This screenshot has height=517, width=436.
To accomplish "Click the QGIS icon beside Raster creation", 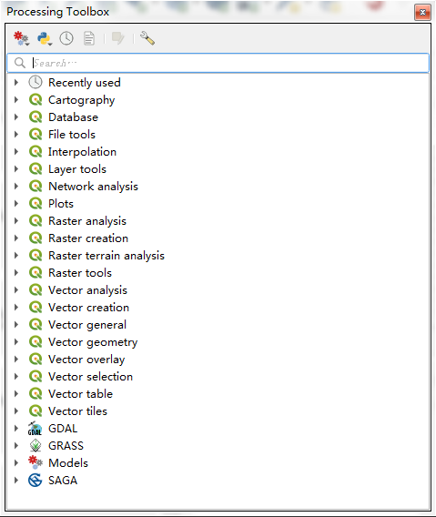I will [x=35, y=238].
